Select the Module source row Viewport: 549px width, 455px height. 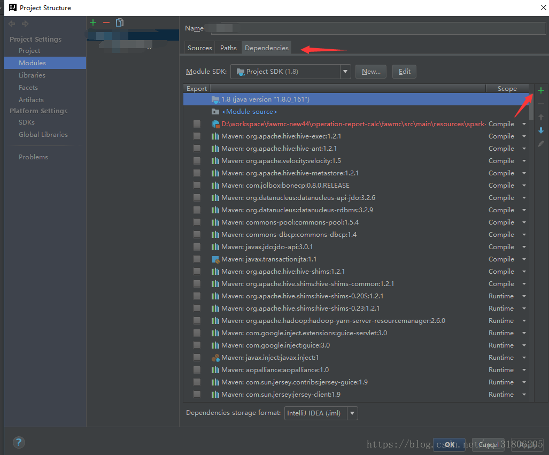coord(356,112)
